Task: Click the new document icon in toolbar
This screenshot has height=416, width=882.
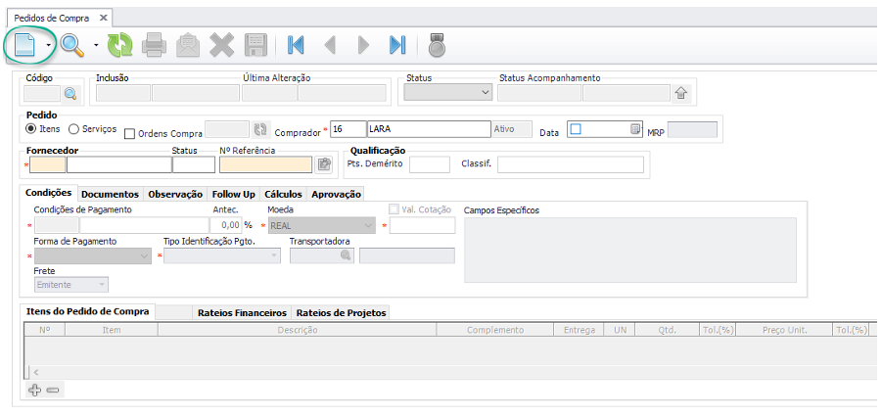Action: (x=23, y=44)
